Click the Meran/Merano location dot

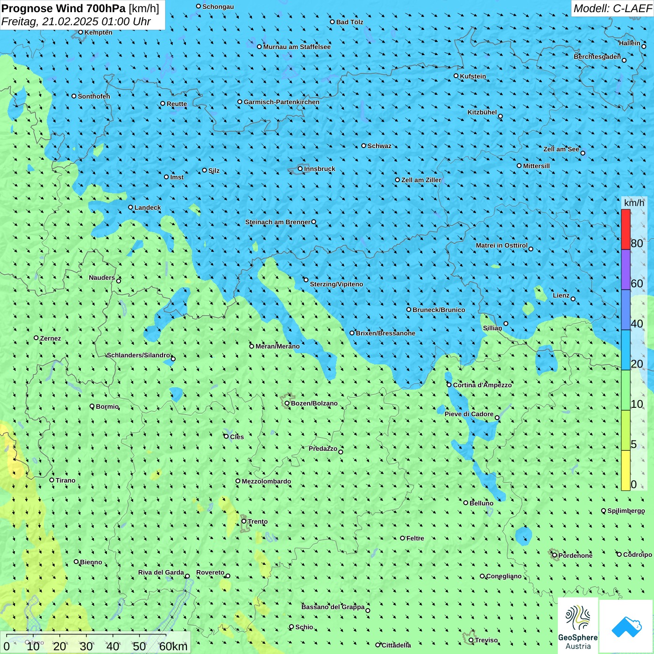click(251, 346)
